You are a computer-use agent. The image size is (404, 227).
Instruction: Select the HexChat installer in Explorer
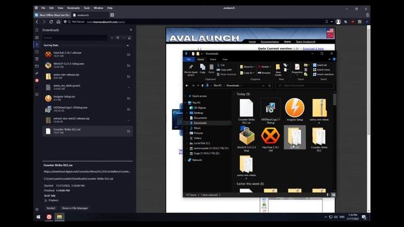(270, 139)
